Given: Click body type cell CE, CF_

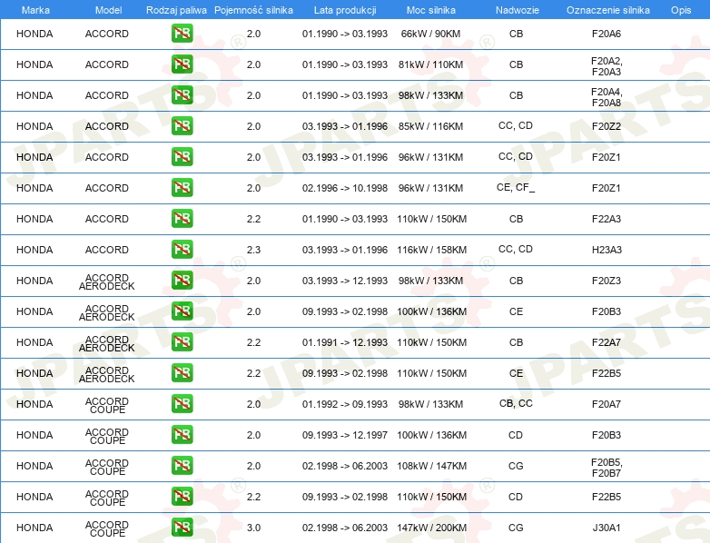Looking at the screenshot, I should pos(516,187).
